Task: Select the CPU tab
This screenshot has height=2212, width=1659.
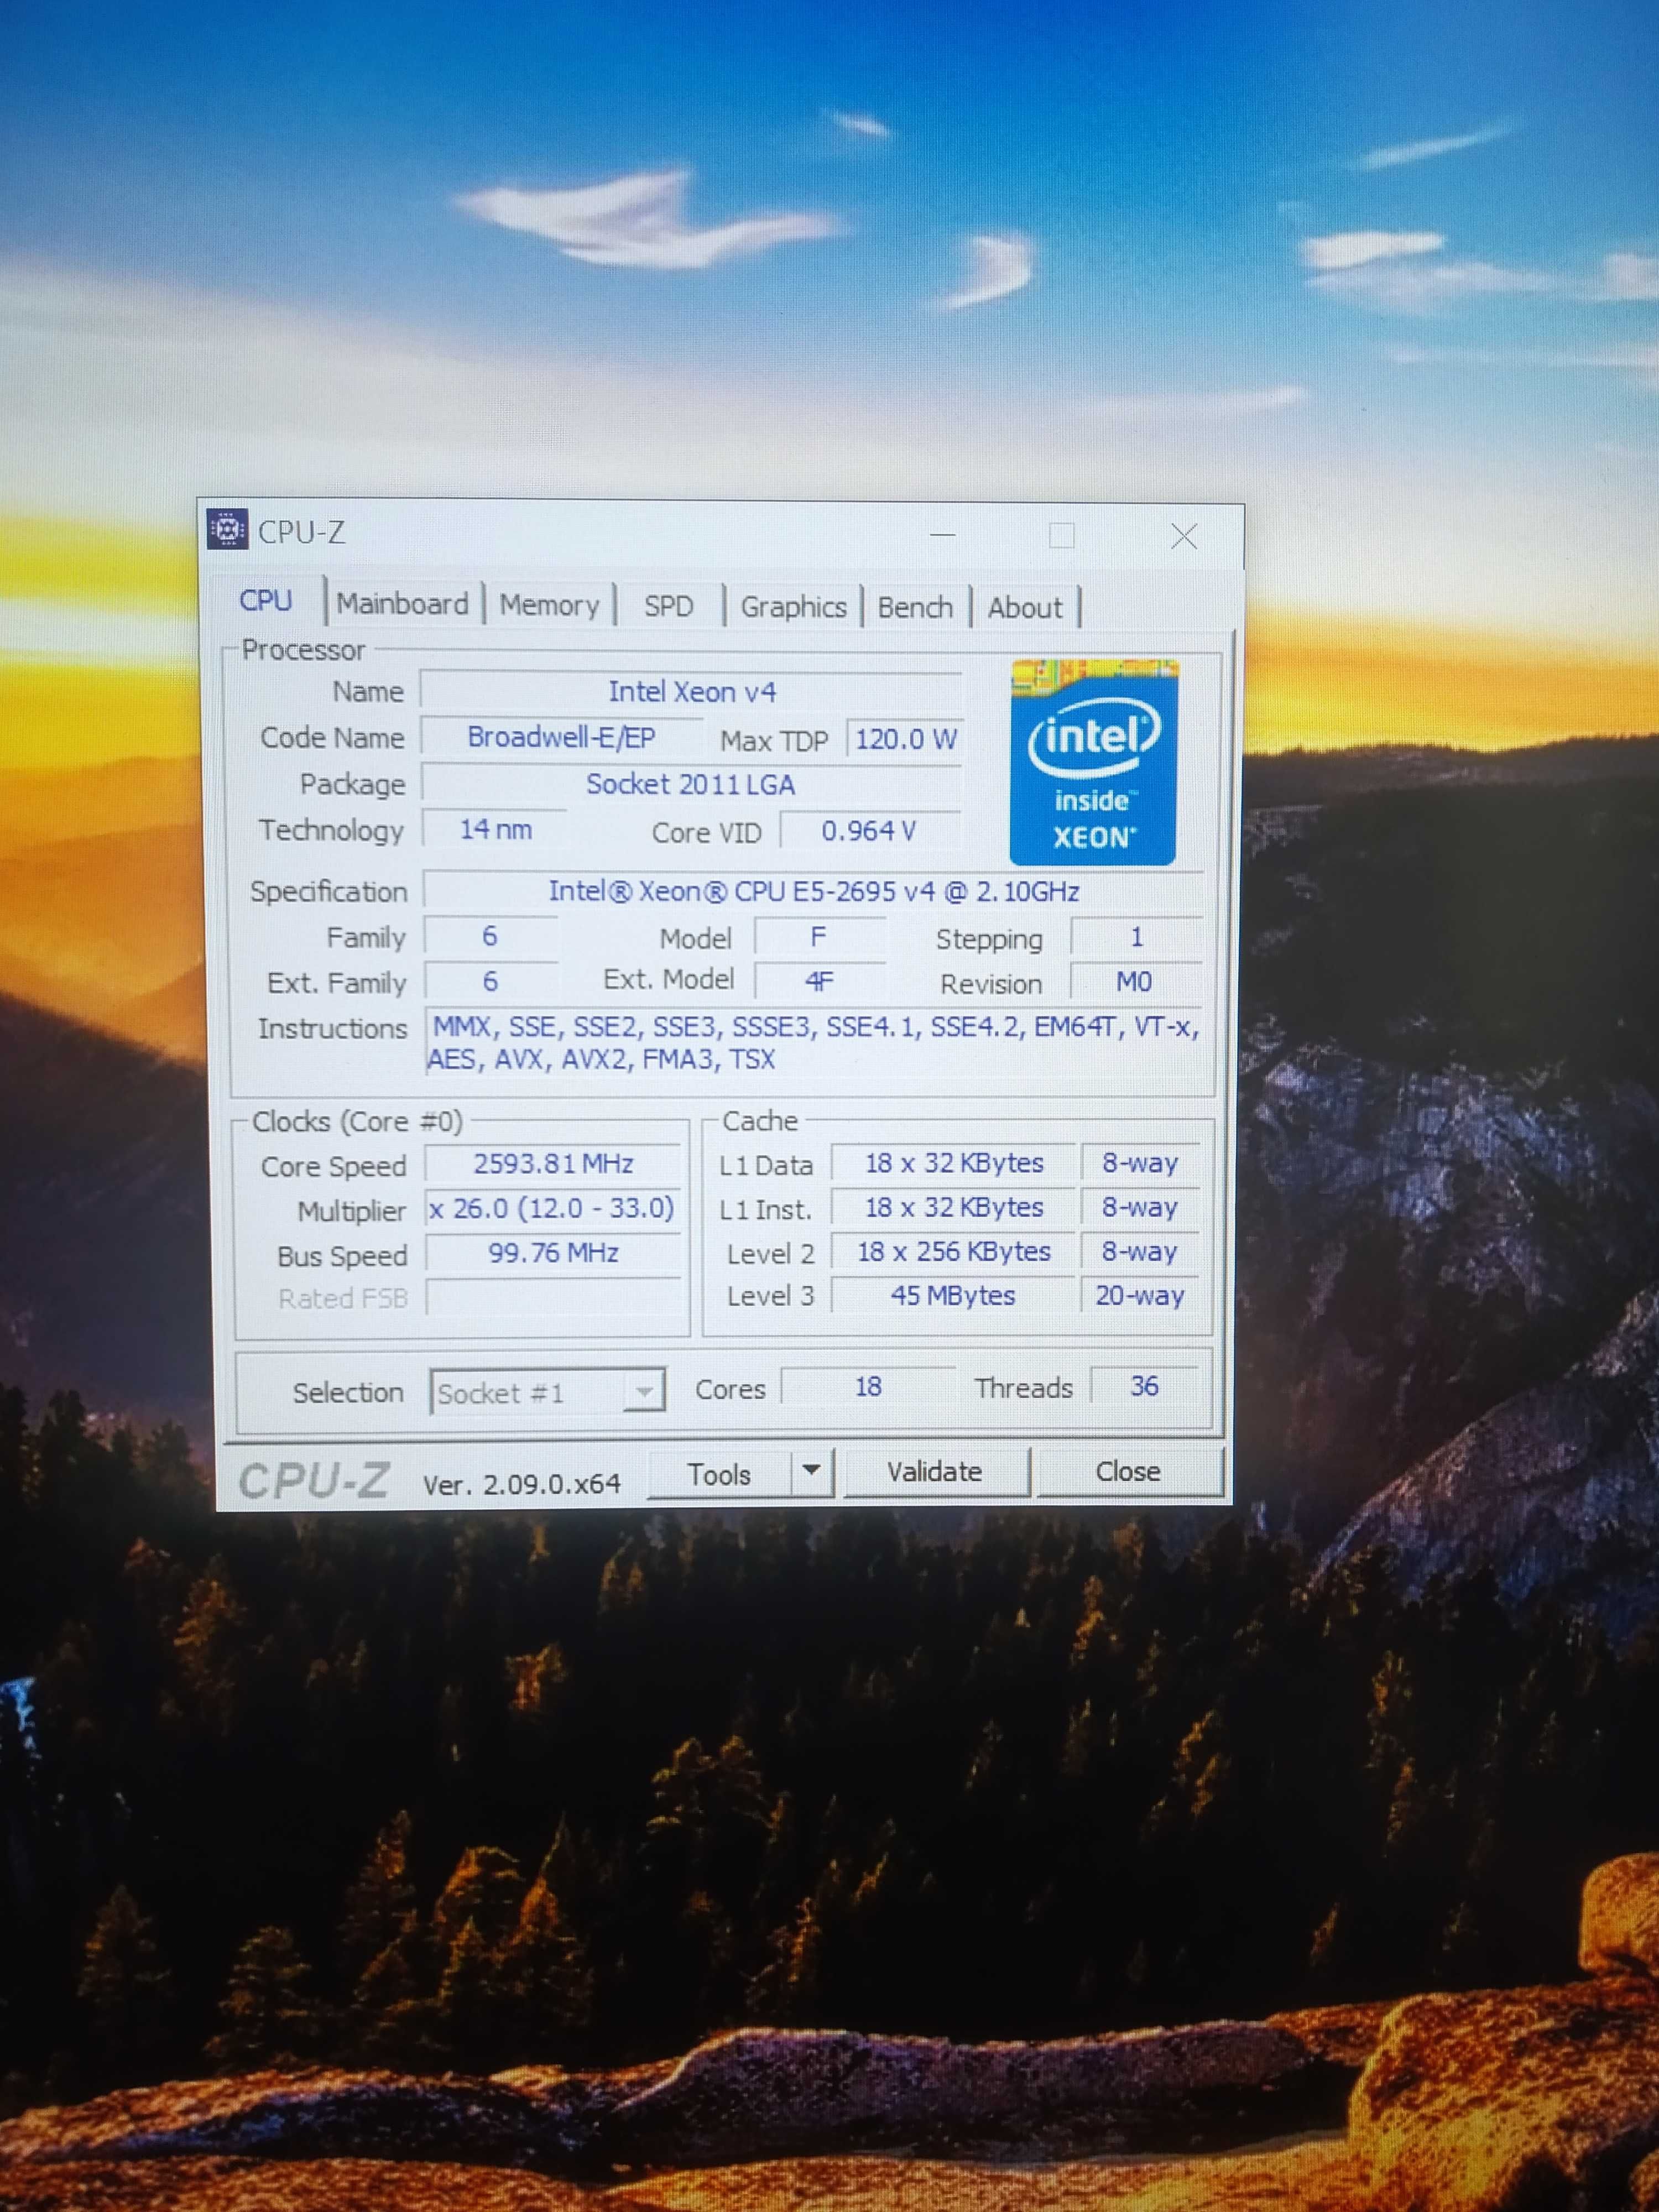Action: 266,601
